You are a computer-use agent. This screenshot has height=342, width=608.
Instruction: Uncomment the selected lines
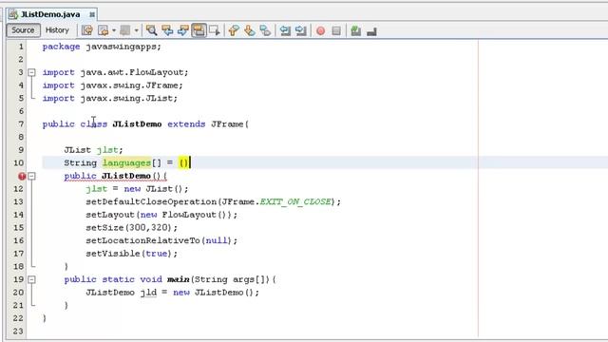point(371,30)
